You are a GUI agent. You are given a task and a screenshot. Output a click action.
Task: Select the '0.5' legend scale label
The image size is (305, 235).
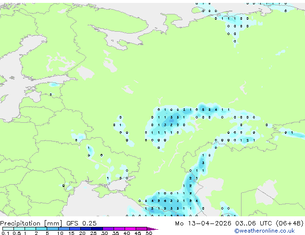point(17,233)
